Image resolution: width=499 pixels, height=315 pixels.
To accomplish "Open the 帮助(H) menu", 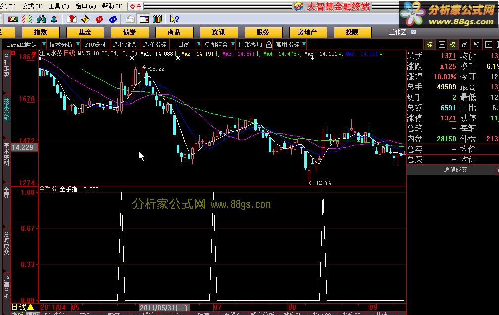I will point(112,6).
